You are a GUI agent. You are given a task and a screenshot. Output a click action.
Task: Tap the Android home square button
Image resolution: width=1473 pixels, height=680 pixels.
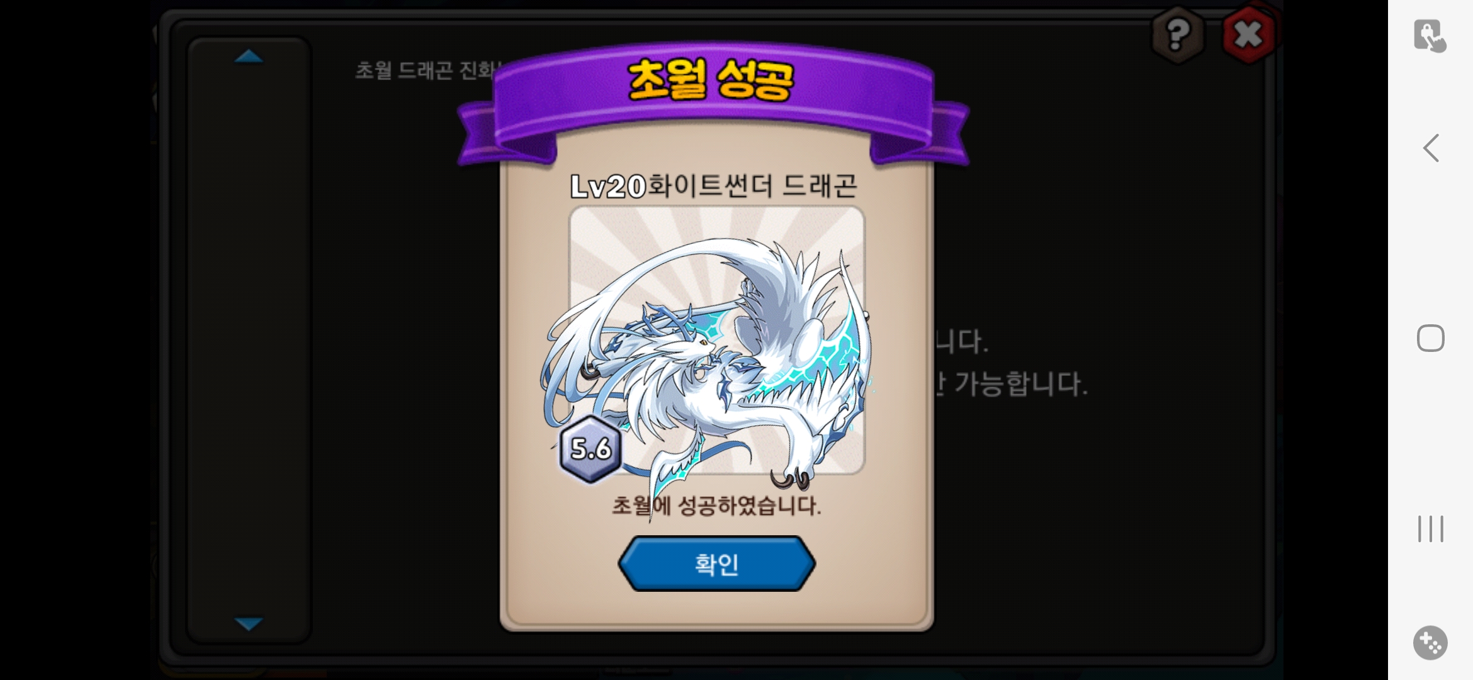coord(1431,338)
